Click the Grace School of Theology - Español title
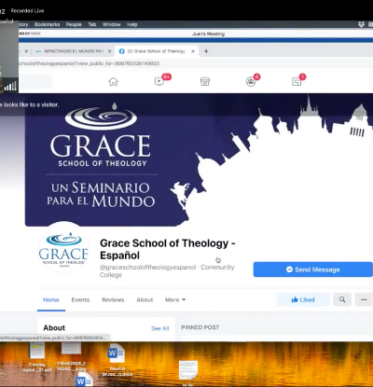This screenshot has height=387, width=373. (168, 249)
